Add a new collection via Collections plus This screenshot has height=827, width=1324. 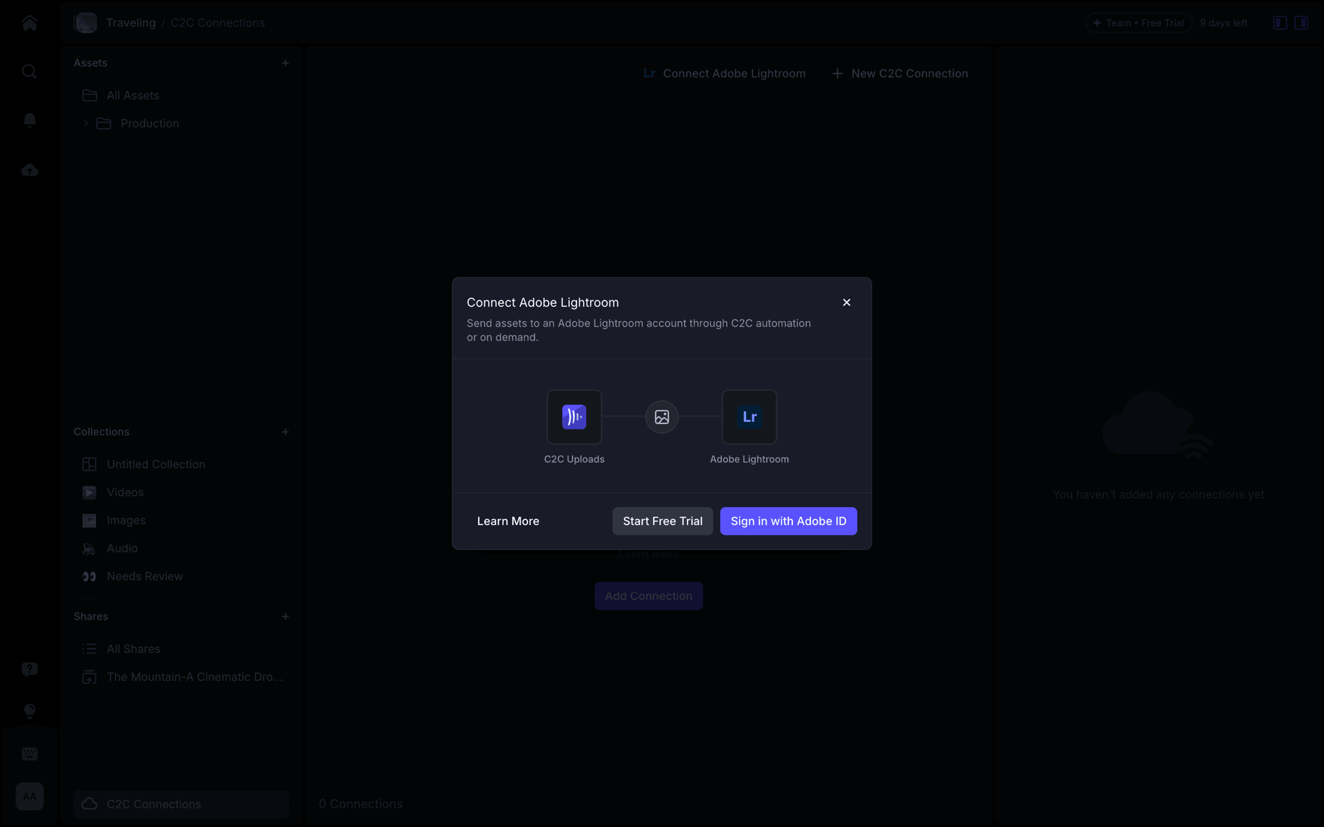point(285,432)
